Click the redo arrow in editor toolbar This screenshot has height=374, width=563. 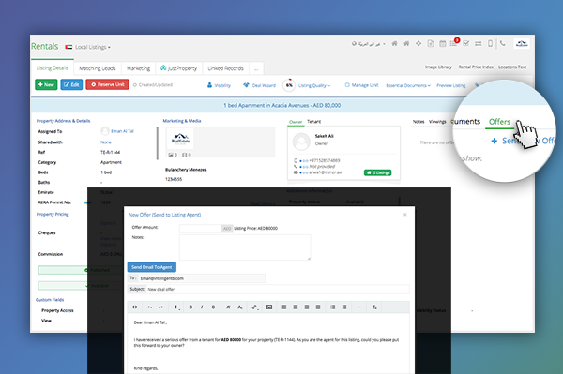pyautogui.click(x=160, y=307)
